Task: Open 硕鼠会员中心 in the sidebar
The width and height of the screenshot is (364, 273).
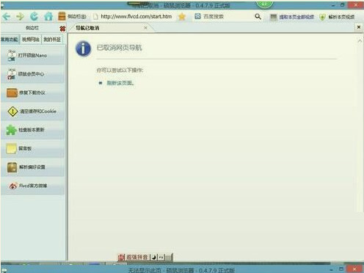Action: [32, 74]
